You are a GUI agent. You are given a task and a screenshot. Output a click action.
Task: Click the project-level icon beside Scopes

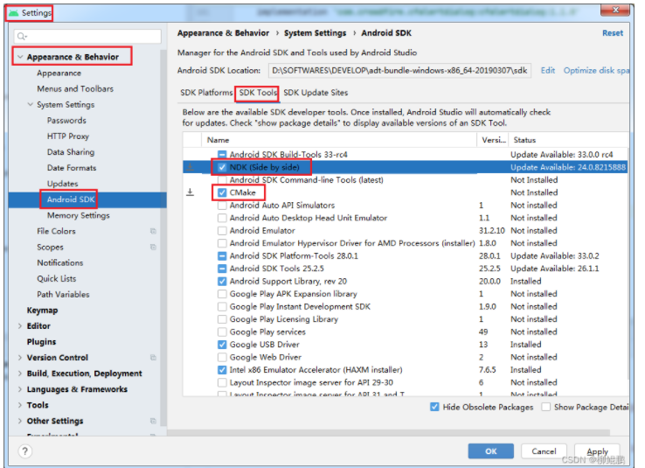point(153,247)
